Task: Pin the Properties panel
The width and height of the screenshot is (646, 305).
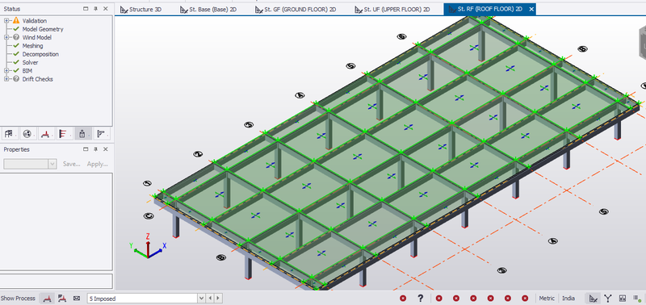Action: coord(95,149)
